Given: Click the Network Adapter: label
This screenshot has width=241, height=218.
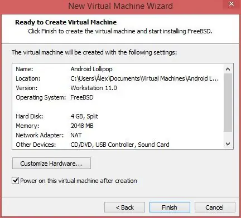Looking at the screenshot, I should tap(40, 135).
